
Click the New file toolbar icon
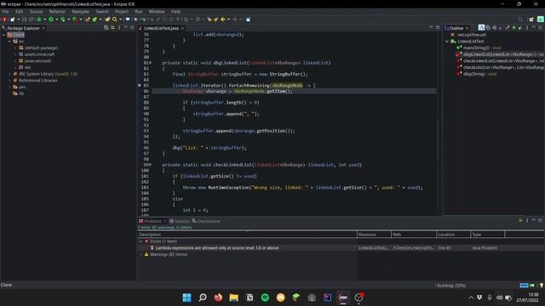pos(12,20)
